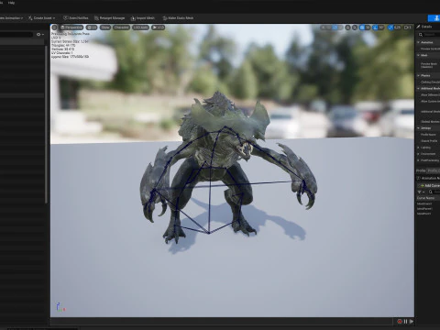The width and height of the screenshot is (440, 330).
Task: Open the rotation snap angle value
Action: [381, 27]
